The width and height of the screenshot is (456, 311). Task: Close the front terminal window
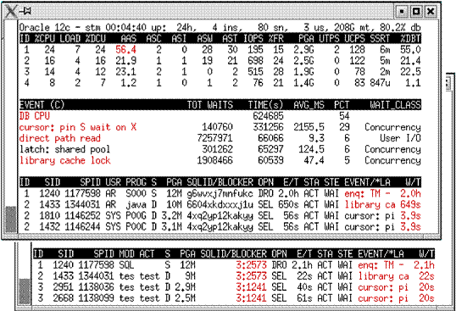click(431, 11)
